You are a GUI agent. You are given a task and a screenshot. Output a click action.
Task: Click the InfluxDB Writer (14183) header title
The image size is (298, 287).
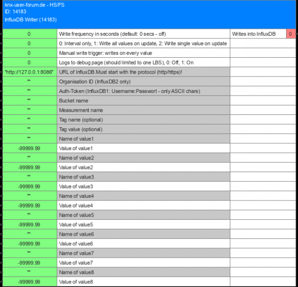click(x=30, y=20)
